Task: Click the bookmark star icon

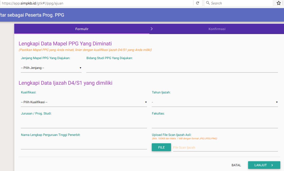Action: 278,3
